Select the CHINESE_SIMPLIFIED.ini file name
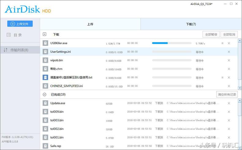Image resolution: width=242 pixels, height=150 pixels. [66, 86]
